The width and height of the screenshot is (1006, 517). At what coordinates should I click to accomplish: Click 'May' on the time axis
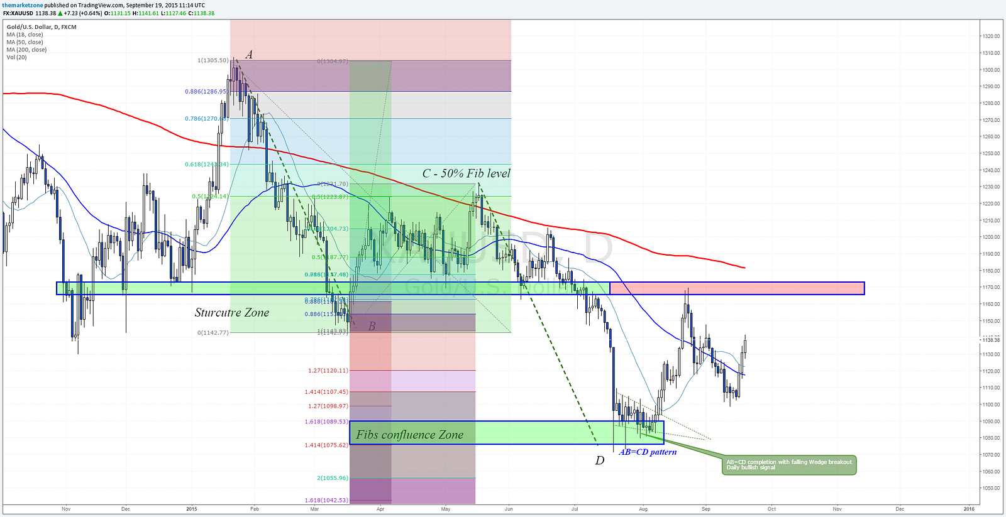[446, 509]
